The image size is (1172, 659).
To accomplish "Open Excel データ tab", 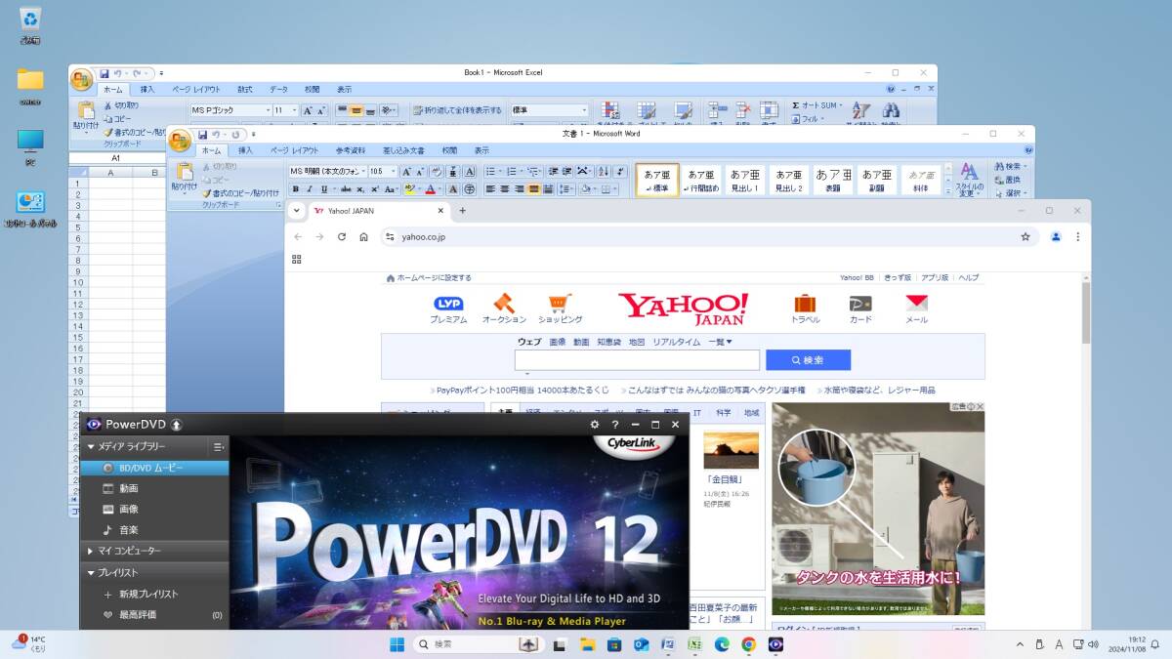I will click(x=279, y=89).
